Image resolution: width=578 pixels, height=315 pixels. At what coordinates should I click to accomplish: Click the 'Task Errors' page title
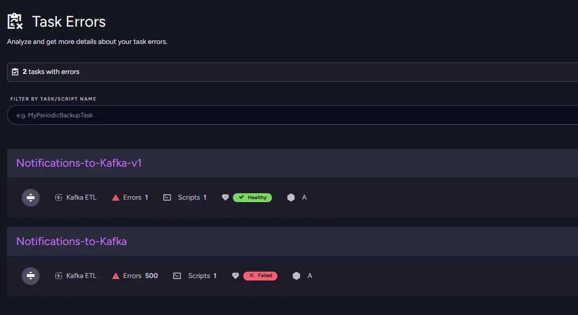point(69,21)
